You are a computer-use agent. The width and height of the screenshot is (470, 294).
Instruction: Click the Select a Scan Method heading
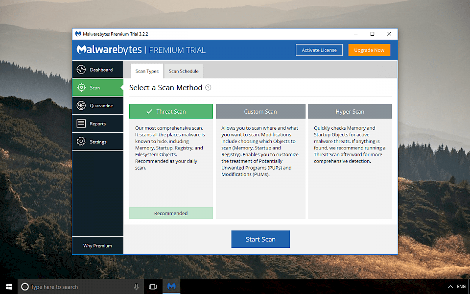(166, 88)
